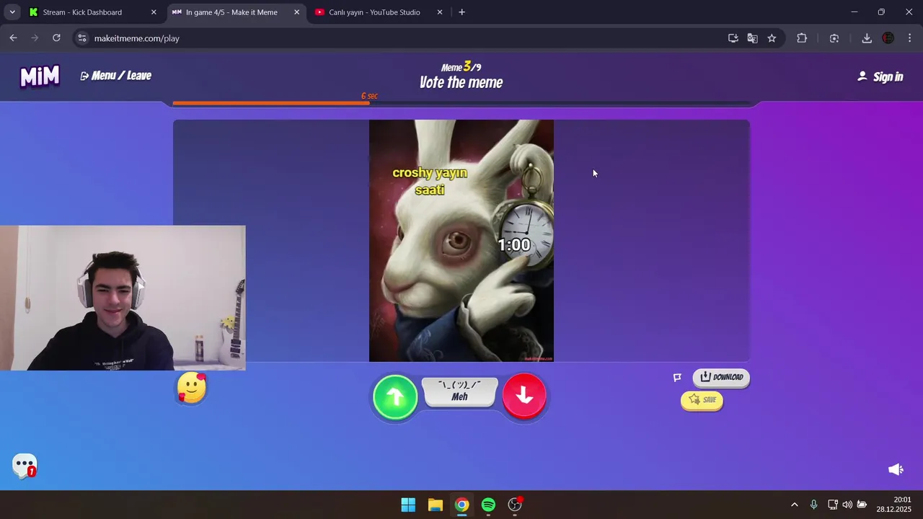This screenshot has width=923, height=519.
Task: Open File Explorer from taskbar
Action: point(435,505)
